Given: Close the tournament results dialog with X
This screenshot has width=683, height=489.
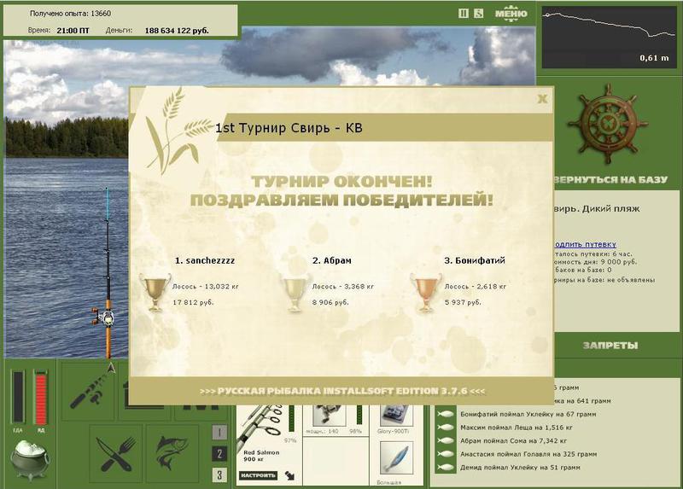Looking at the screenshot, I should click(542, 99).
